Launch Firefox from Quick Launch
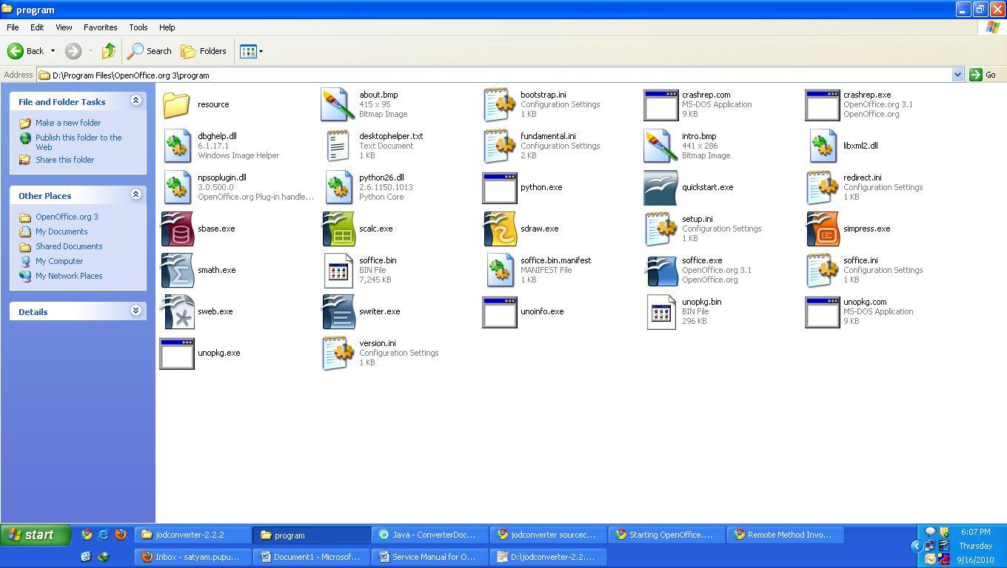The width and height of the screenshot is (1007, 568). (121, 534)
